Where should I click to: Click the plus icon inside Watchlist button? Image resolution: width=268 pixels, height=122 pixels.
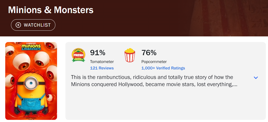point(18,25)
